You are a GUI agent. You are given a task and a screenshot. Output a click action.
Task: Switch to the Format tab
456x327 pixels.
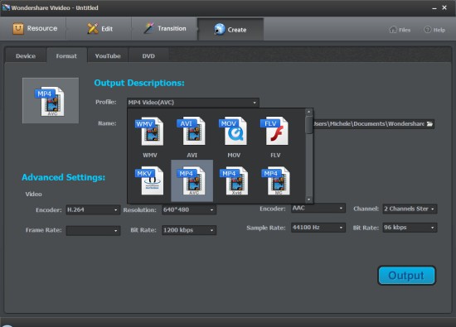tap(66, 55)
